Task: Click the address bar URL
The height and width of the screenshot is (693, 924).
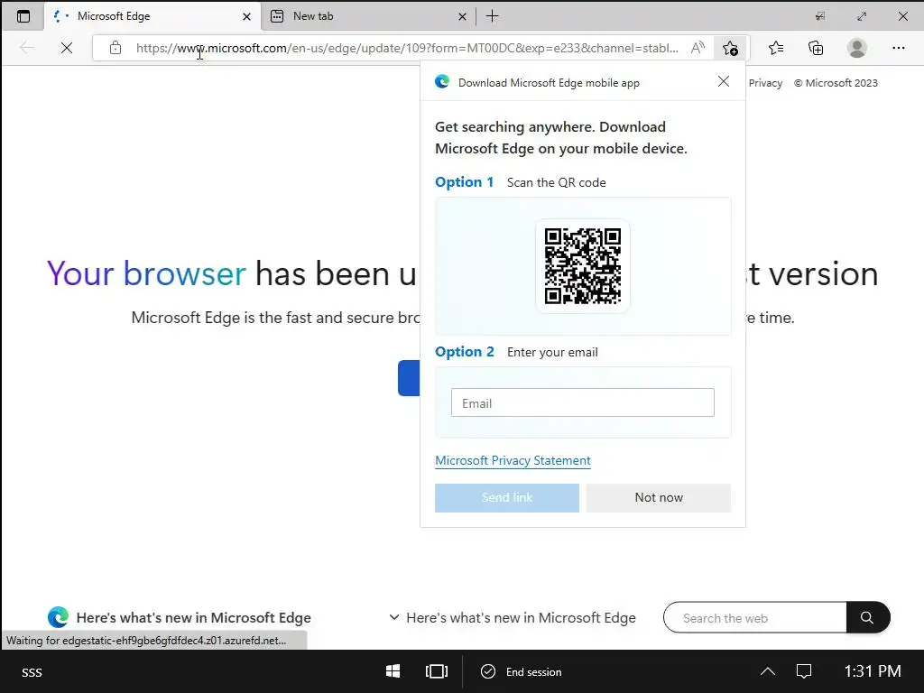Action: pyautogui.click(x=407, y=49)
